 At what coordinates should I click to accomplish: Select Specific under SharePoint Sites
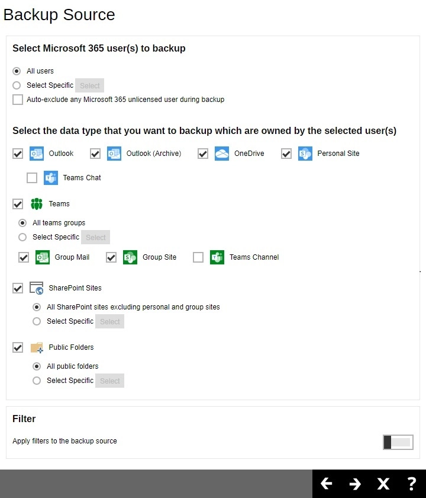coord(37,321)
